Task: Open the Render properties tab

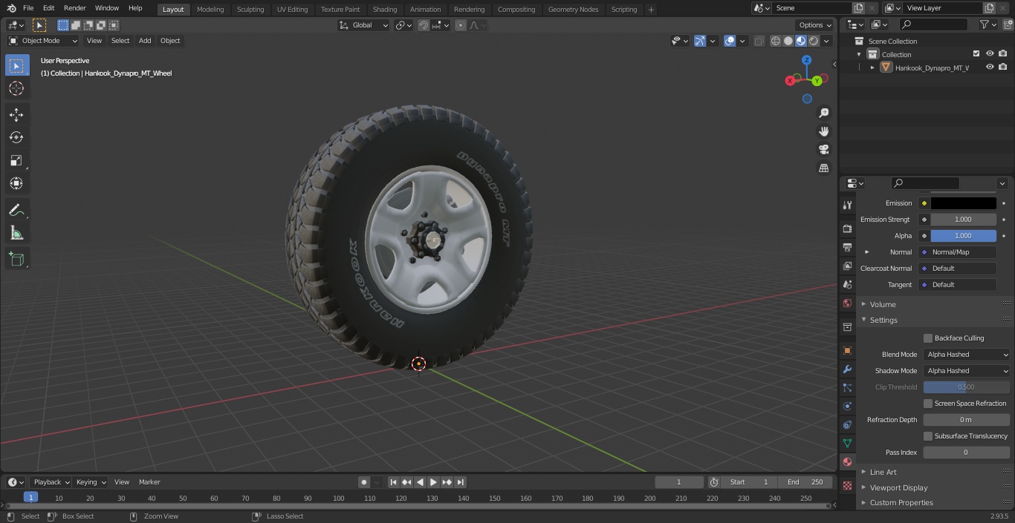Action: [x=847, y=228]
